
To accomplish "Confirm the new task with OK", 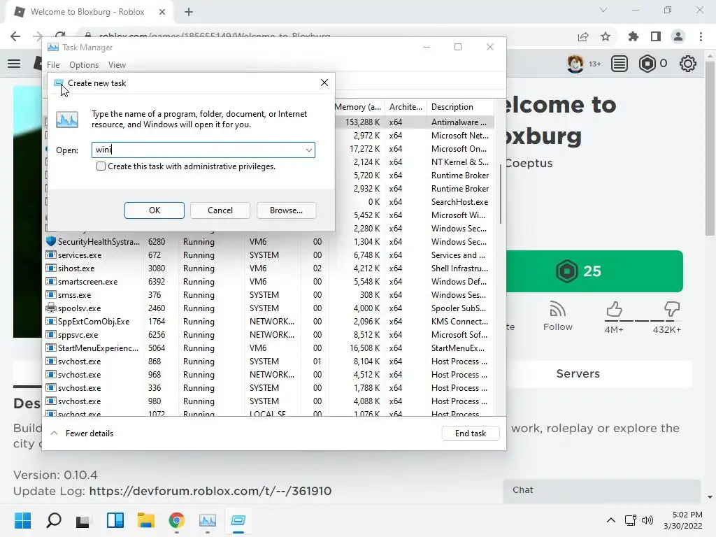I will 155,210.
